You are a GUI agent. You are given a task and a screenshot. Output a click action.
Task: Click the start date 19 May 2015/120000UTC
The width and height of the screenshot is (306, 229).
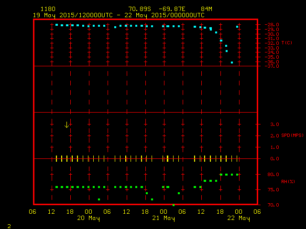coord(73,15)
